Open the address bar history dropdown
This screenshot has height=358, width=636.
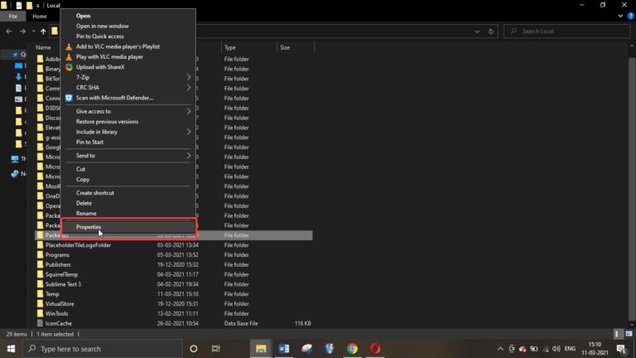(x=477, y=31)
